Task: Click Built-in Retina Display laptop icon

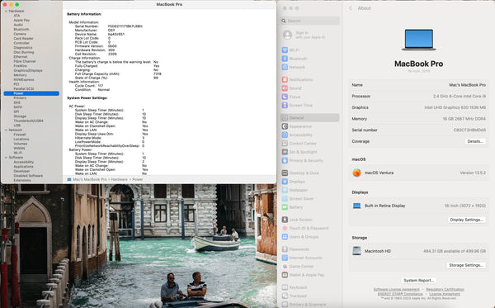Action: coord(356,206)
